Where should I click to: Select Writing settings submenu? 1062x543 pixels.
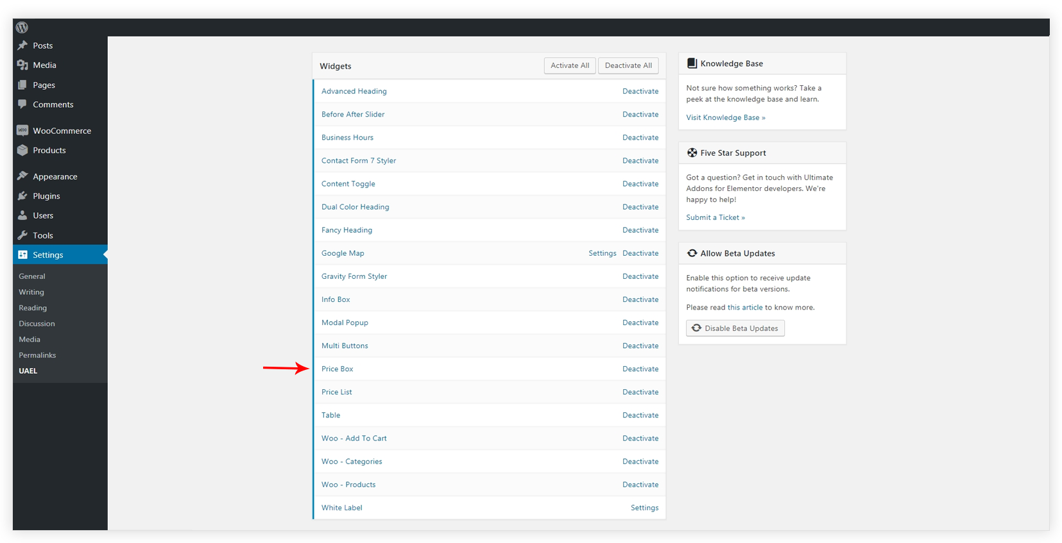pyautogui.click(x=31, y=292)
